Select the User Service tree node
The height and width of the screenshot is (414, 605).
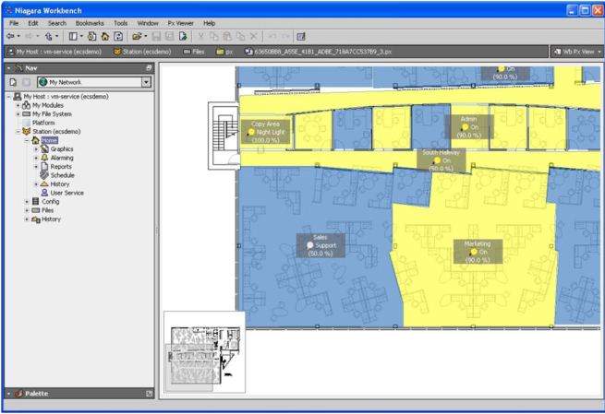pos(67,193)
